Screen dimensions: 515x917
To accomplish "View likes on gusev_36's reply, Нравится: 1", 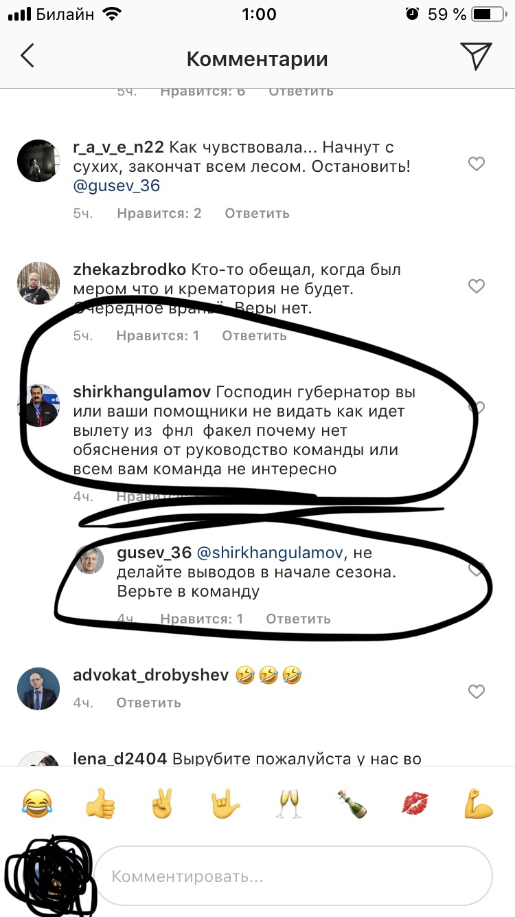I will pyautogui.click(x=202, y=619).
